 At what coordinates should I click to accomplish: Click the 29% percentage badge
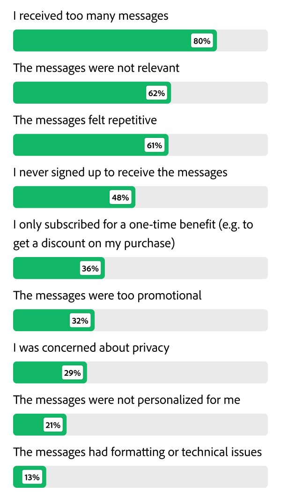72,373
